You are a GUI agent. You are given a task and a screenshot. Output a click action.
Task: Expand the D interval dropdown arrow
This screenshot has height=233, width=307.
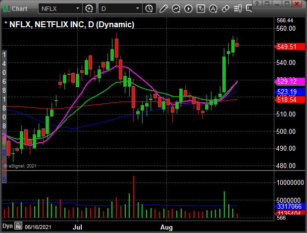pos(138,8)
